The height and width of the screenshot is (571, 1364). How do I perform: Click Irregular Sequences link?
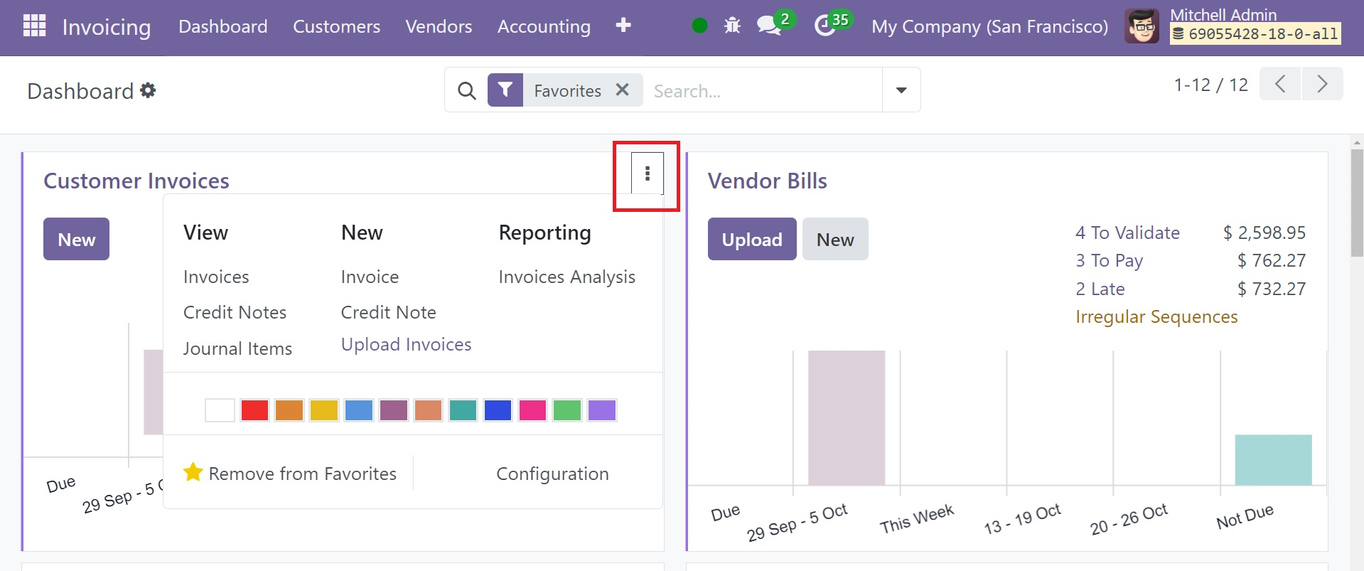(1156, 316)
